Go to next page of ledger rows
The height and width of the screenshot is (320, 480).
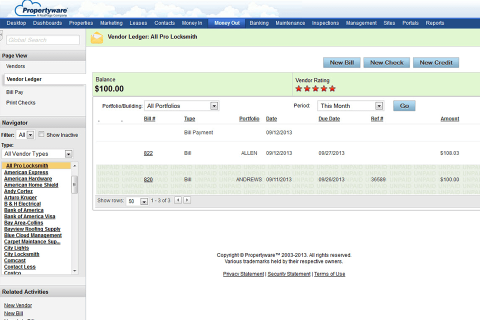pos(187,200)
